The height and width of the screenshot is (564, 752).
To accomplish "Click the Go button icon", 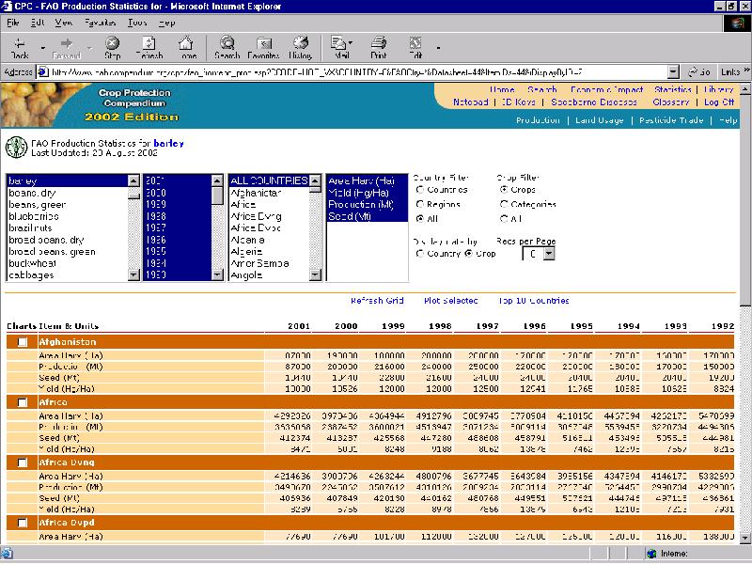I will coord(693,72).
